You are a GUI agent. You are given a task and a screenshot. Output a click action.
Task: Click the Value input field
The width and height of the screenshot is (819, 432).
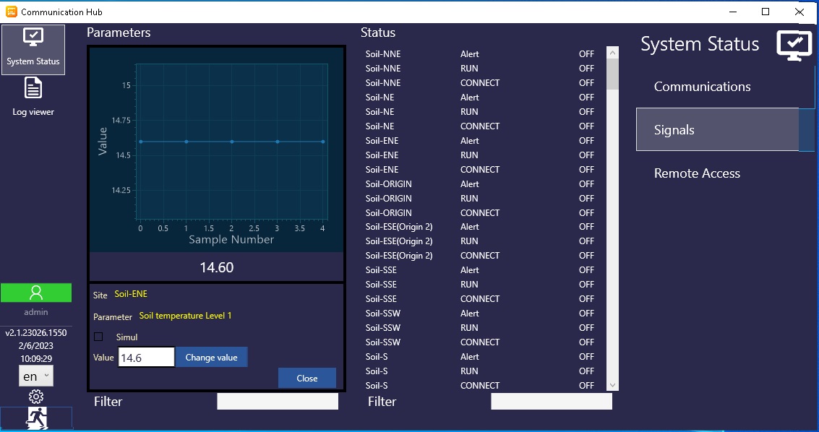pos(146,358)
